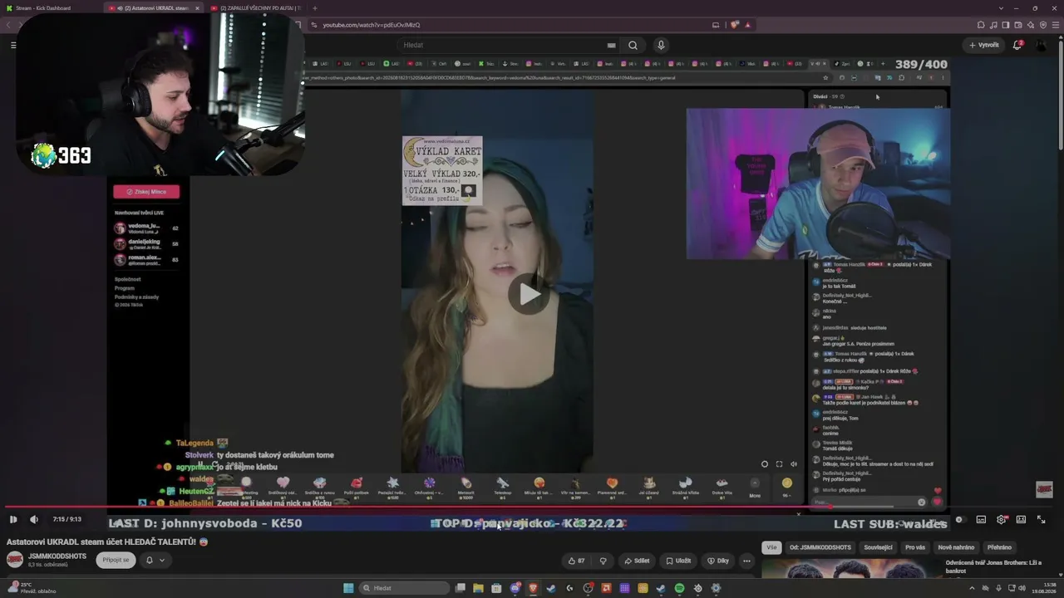Select the Od: JSMMKODDSHOTS chip

click(x=820, y=547)
